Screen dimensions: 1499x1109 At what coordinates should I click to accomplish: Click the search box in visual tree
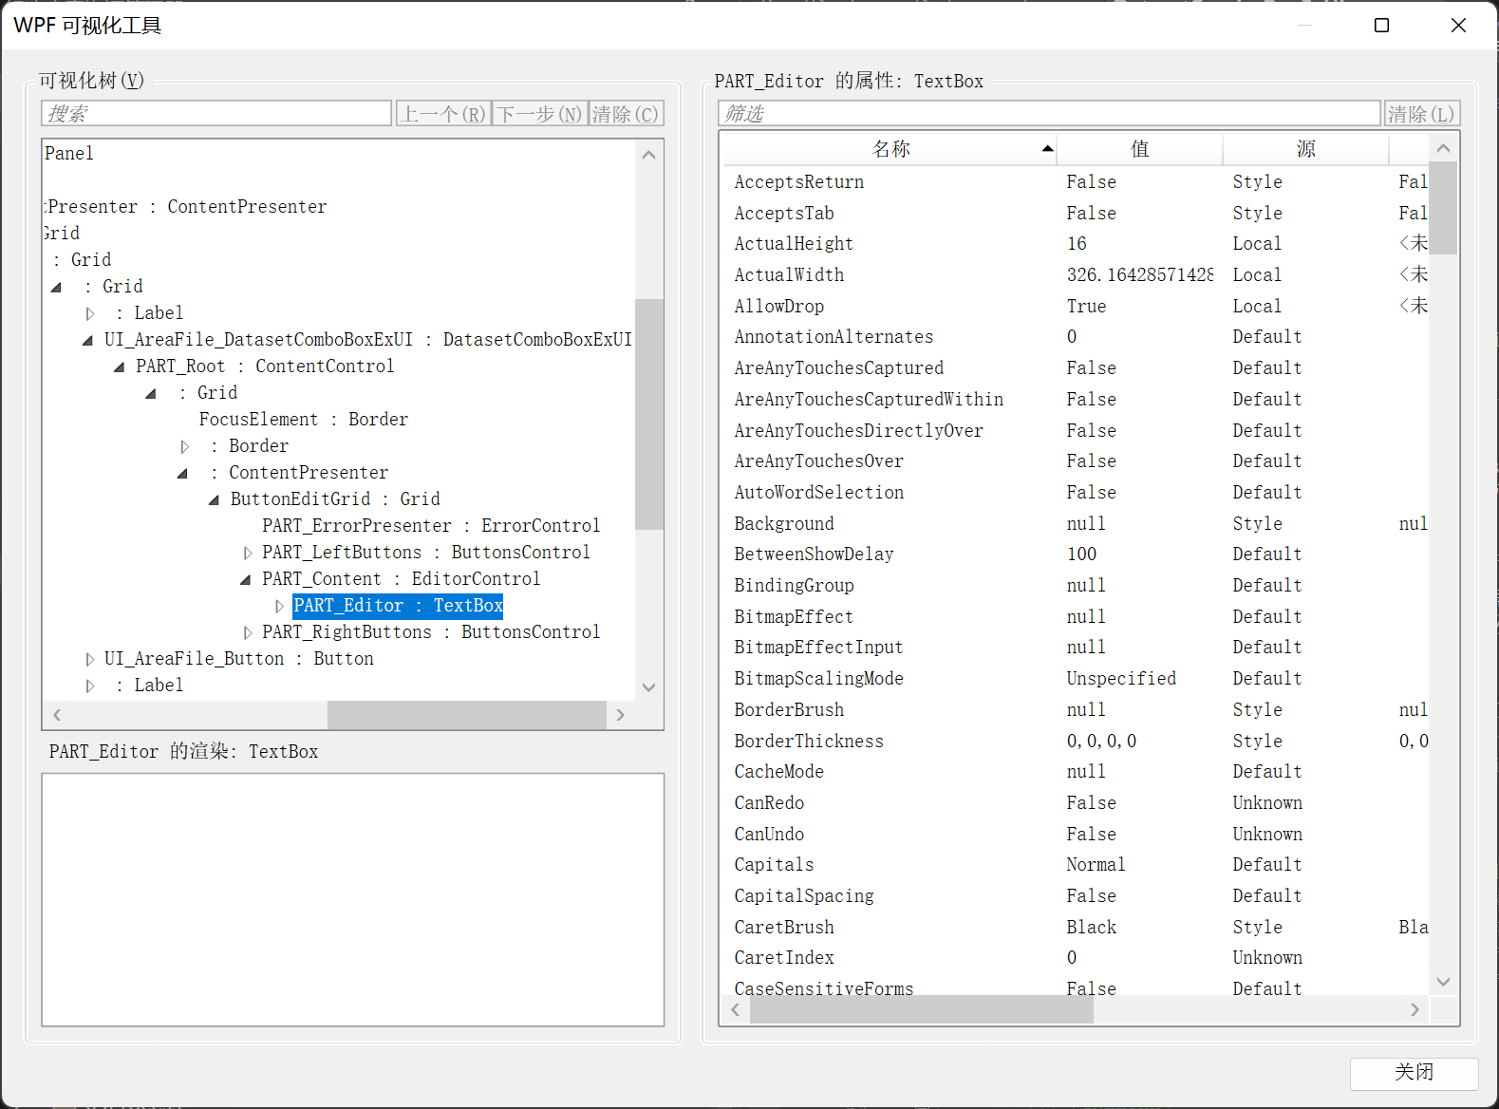pos(216,114)
